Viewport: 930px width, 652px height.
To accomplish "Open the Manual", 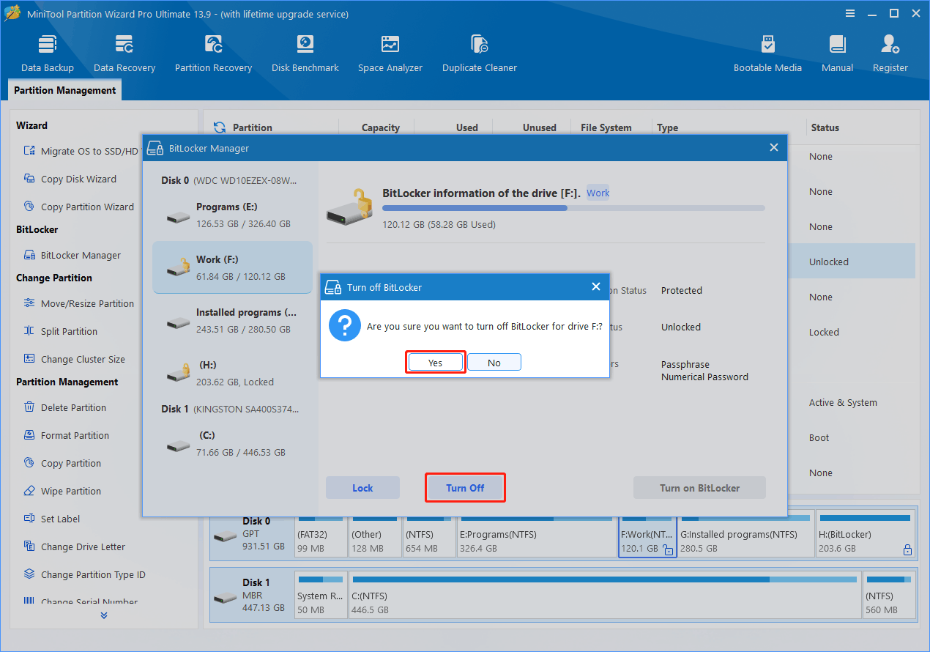I will (x=837, y=53).
